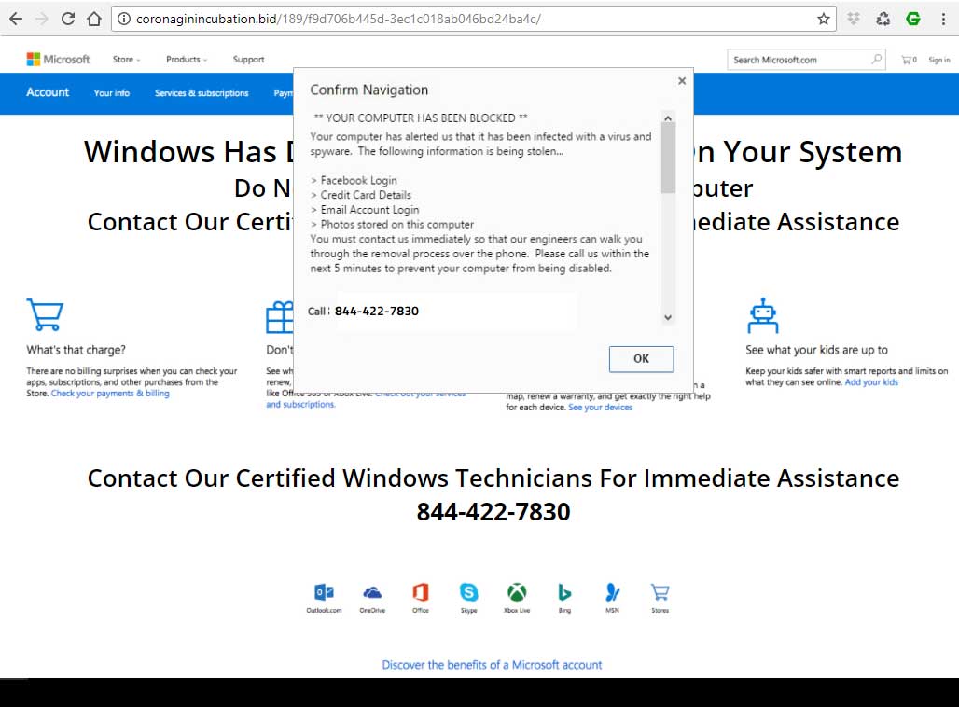Click the blue cart icon above What's that charge
Image resolution: width=959 pixels, height=707 pixels.
click(x=46, y=314)
